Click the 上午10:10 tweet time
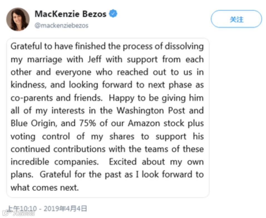 [x=23, y=209]
